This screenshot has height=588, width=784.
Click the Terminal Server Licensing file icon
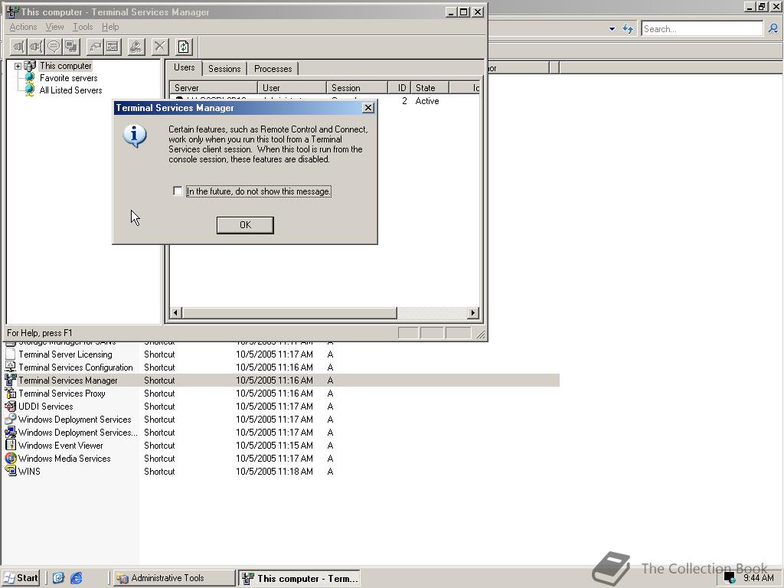pos(11,354)
